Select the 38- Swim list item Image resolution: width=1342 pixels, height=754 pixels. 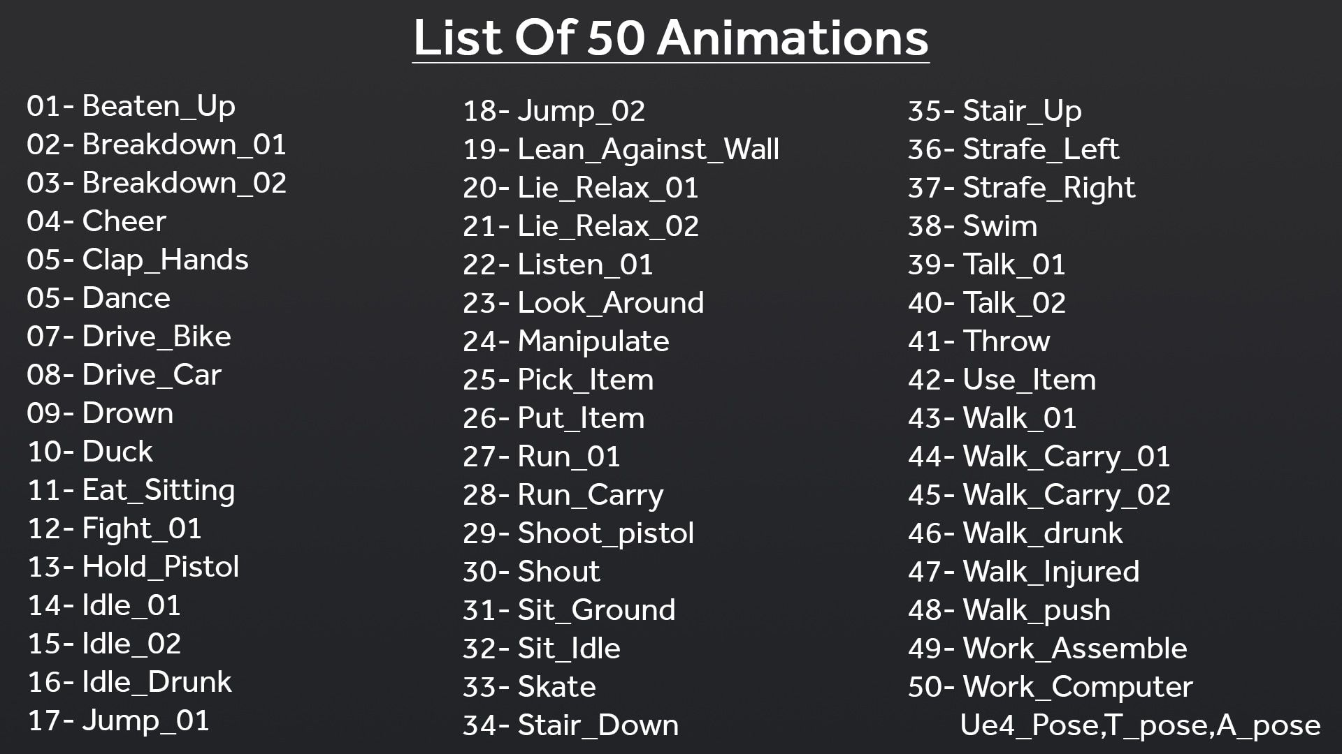[x=973, y=226]
